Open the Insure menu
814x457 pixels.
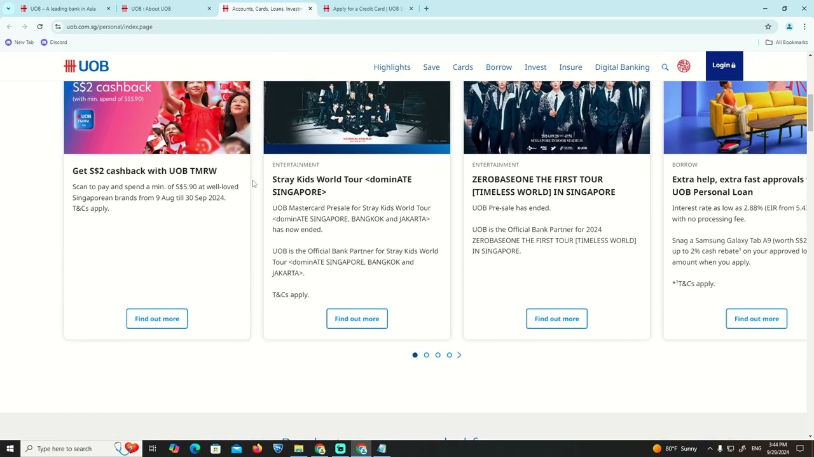(x=570, y=67)
